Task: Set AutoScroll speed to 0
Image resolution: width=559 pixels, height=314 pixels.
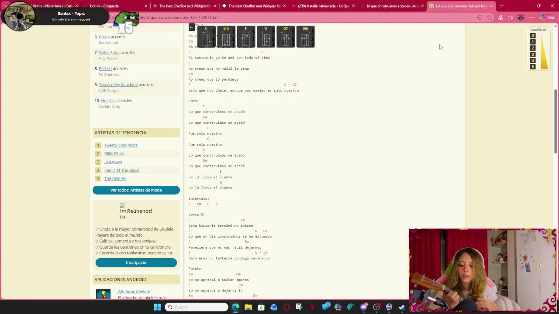Action: (532, 36)
